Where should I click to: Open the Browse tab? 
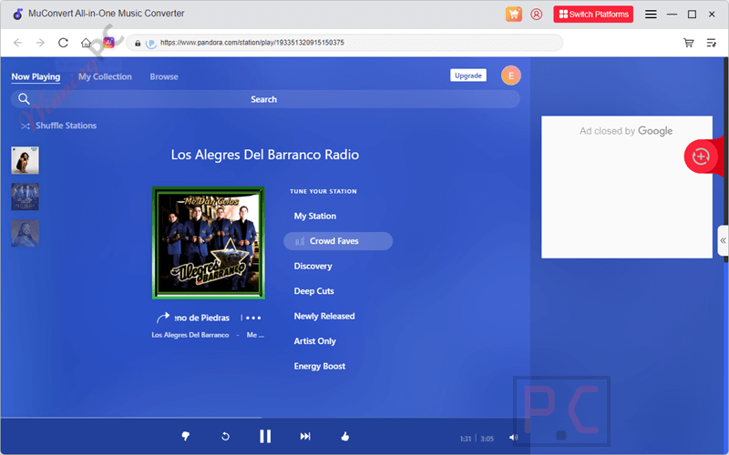coord(164,76)
